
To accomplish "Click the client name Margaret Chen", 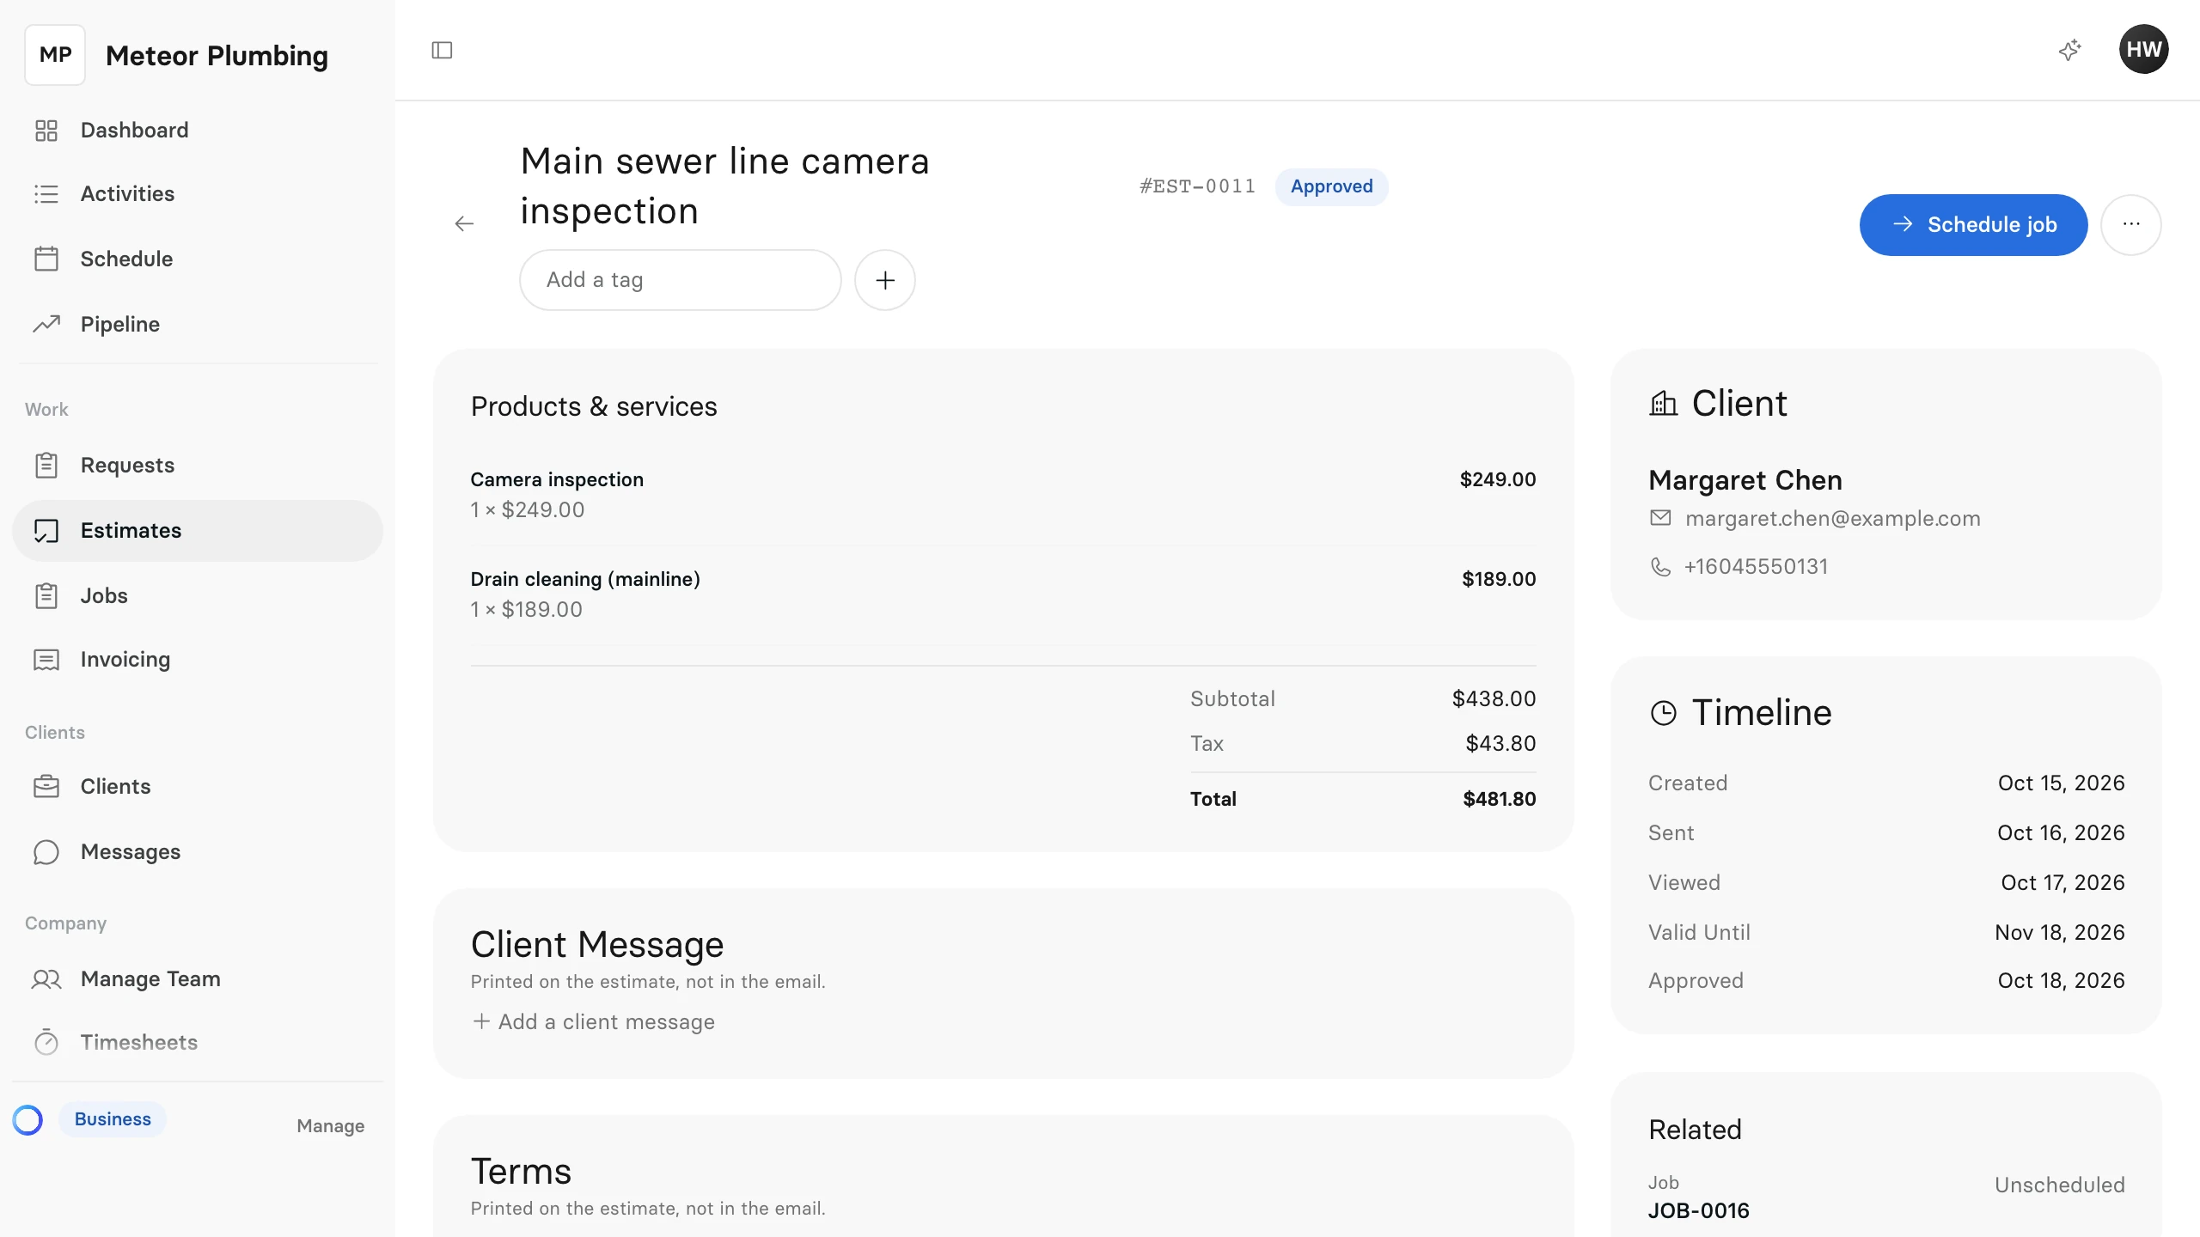I will coord(1745,479).
